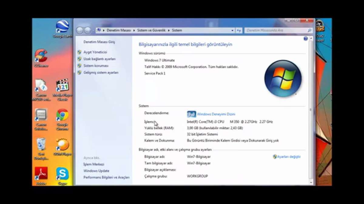Click the 32 bit İşletim Sistemi text
Viewport: 364px width, 204px height.
202,134
